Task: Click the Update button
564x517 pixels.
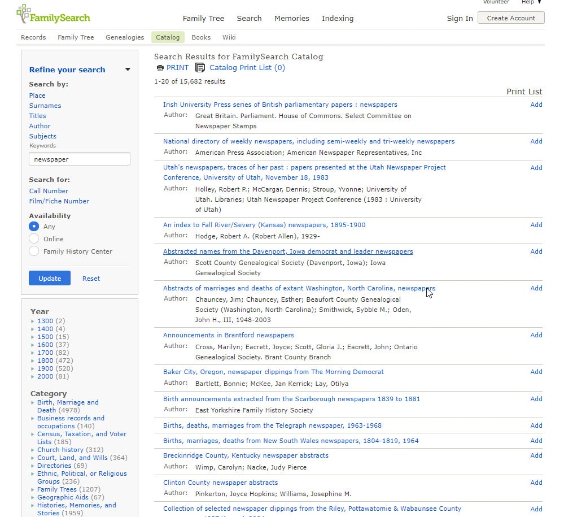Action: click(50, 279)
